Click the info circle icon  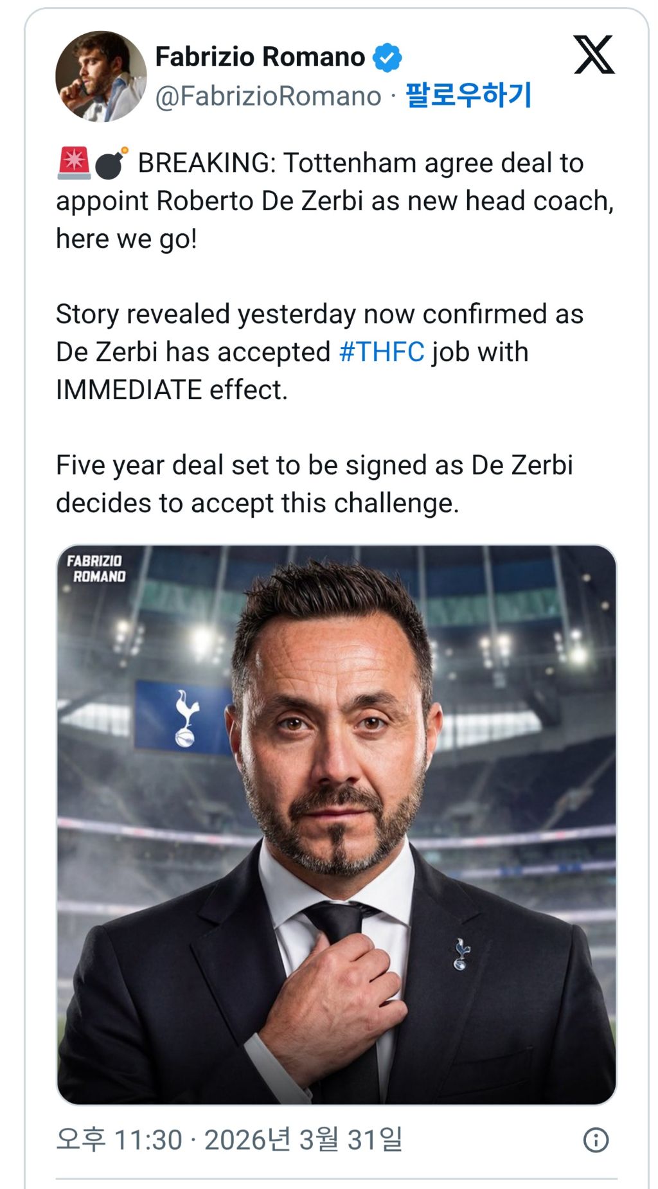[596, 1140]
